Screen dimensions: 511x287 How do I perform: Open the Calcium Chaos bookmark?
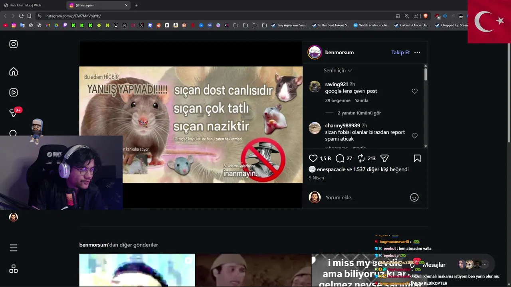(x=412, y=25)
